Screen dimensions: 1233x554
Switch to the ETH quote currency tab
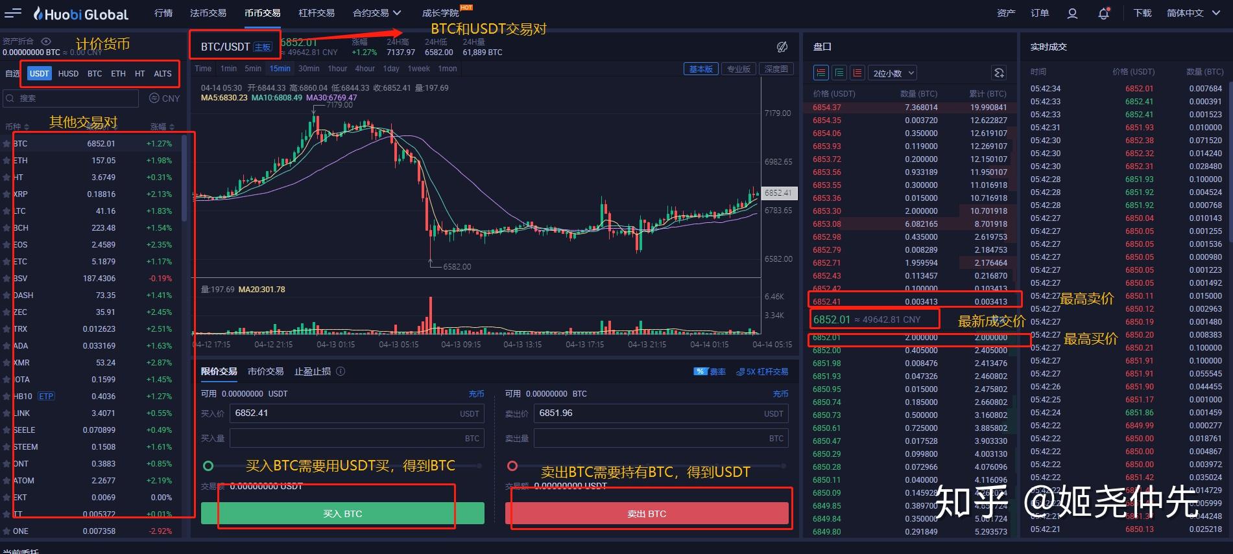tap(118, 74)
